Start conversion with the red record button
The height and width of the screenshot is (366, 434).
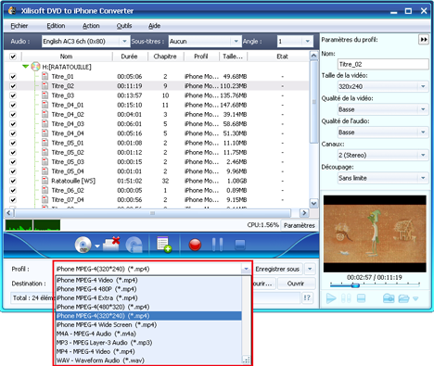(x=195, y=245)
